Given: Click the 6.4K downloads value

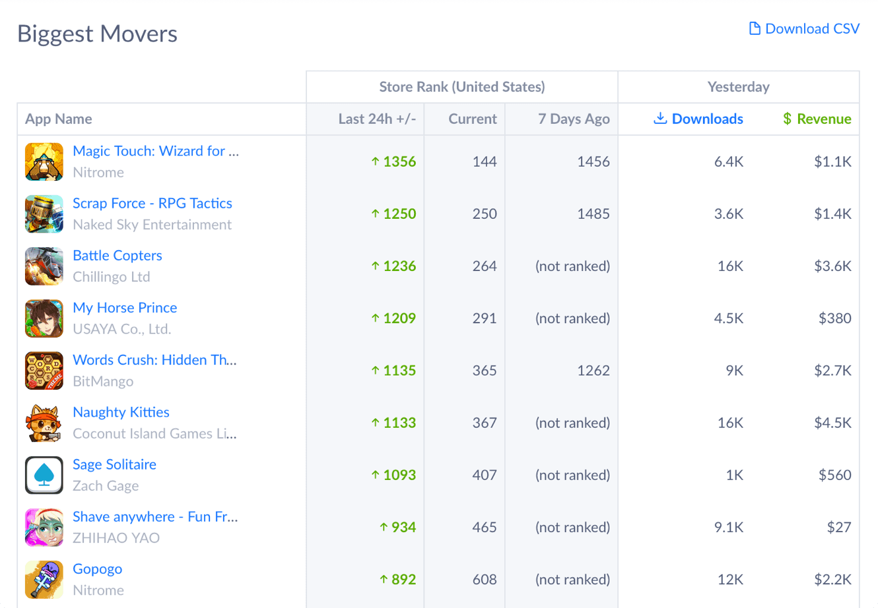Looking at the screenshot, I should pyautogui.click(x=729, y=162).
